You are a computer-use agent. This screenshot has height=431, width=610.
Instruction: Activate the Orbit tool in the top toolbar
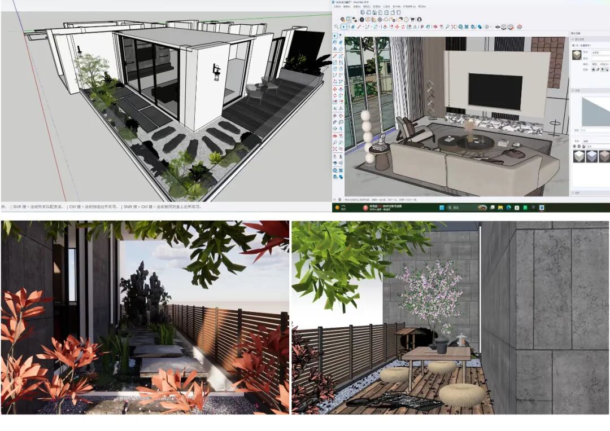pos(435,27)
